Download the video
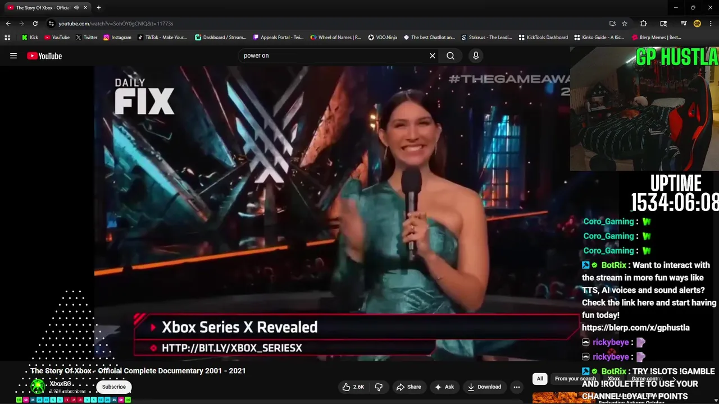Viewport: 719px width, 404px height. click(484, 387)
